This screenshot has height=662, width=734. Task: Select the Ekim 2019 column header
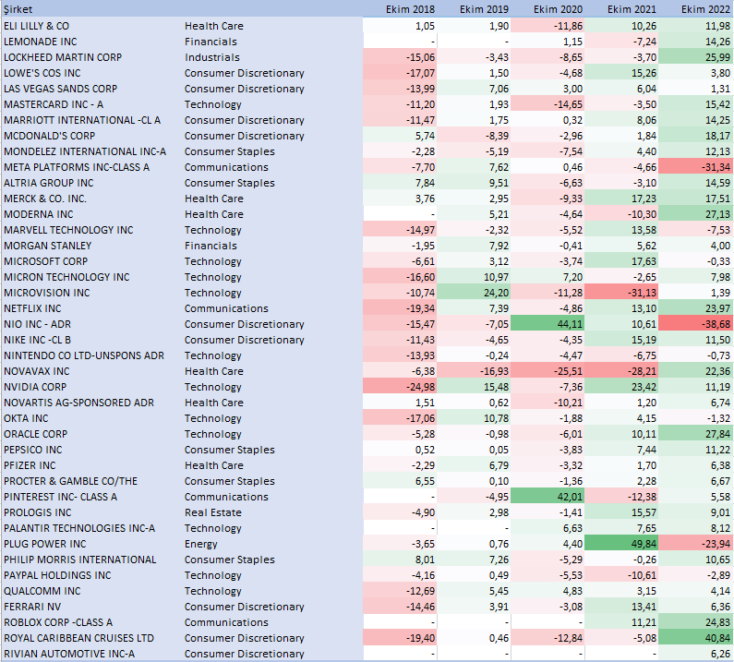pos(484,9)
